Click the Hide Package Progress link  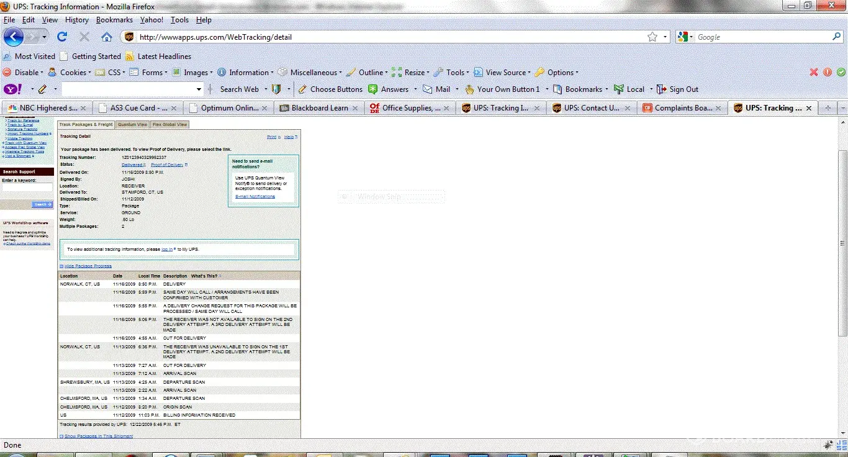click(88, 266)
